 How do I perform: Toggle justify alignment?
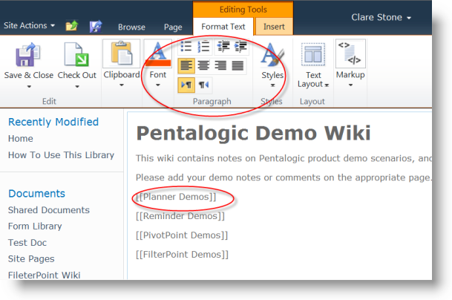(x=238, y=66)
